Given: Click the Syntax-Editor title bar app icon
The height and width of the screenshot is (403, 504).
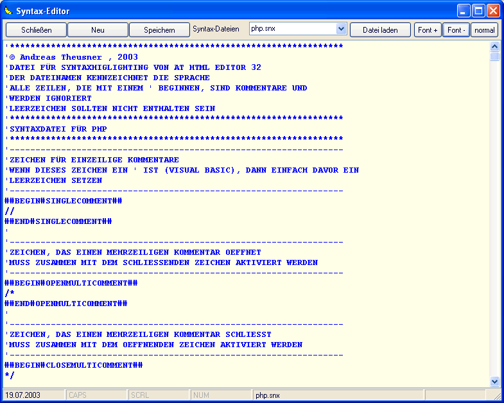Looking at the screenshot, I should 8,10.
